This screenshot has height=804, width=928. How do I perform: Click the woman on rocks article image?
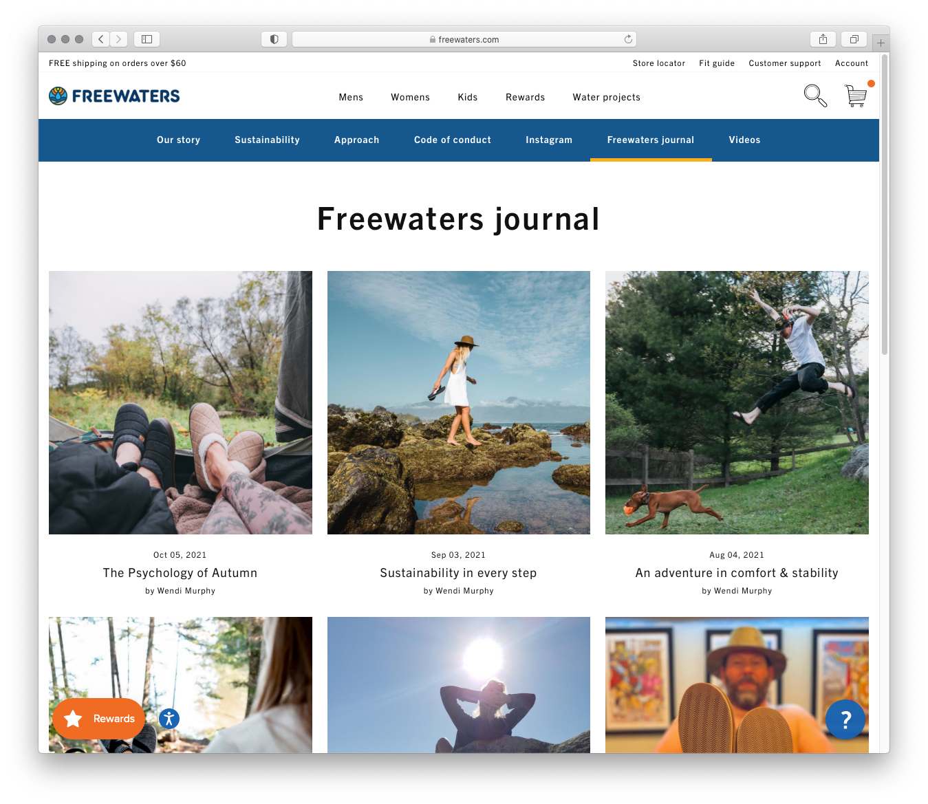[459, 402]
